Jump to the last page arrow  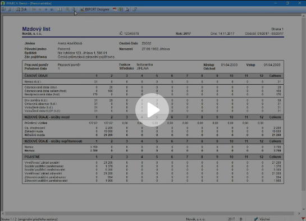click(x=52, y=10)
